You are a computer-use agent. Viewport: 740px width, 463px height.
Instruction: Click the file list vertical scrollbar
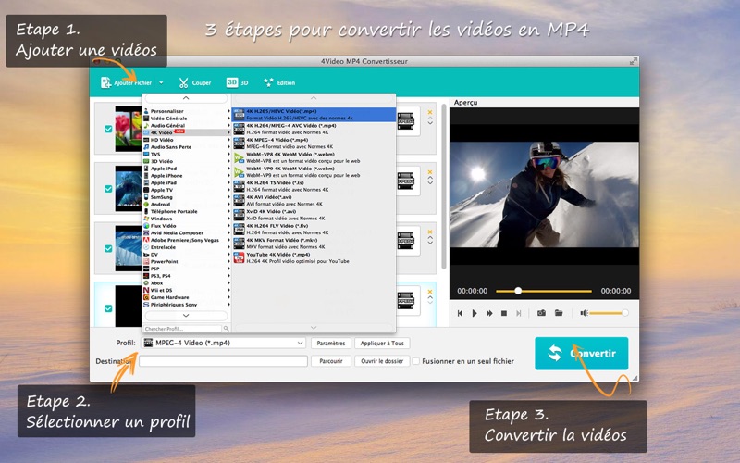tap(444, 187)
